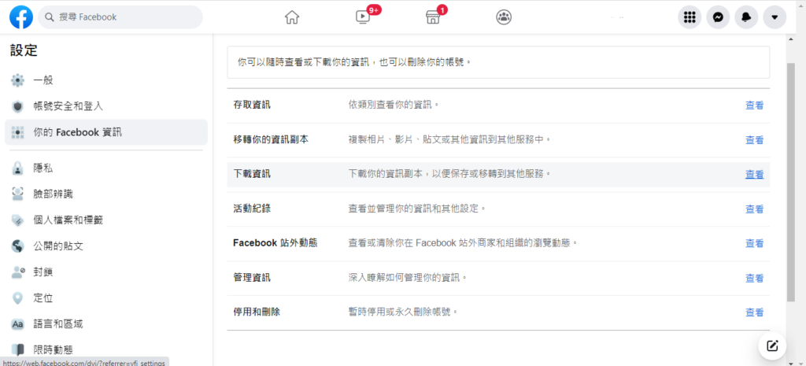Click the gear icon beside 一般
806x366 pixels.
[x=18, y=80]
